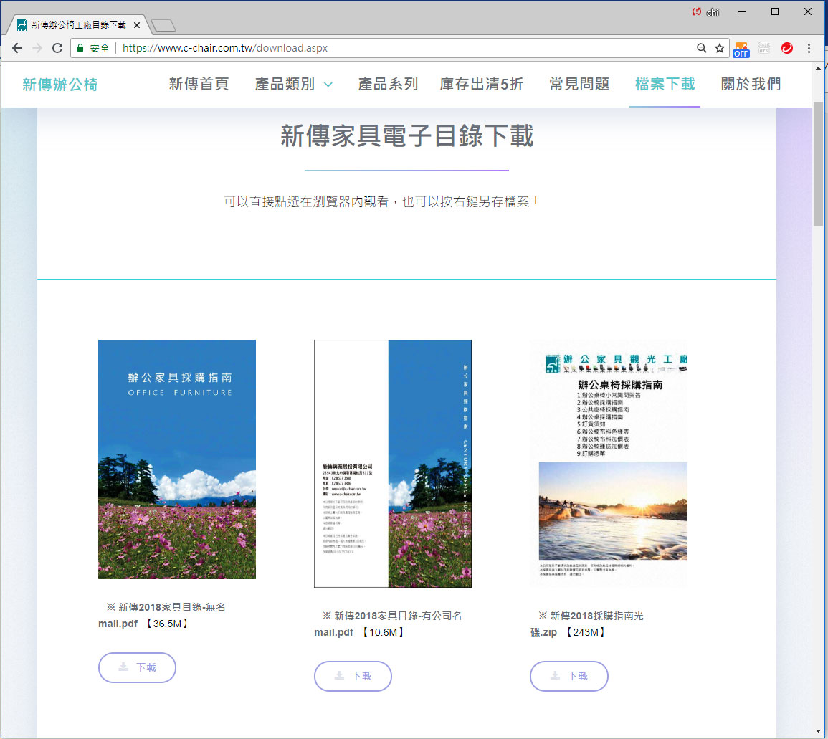This screenshot has width=828, height=739.
Task: Toggle the forward navigation arrow
Action: (x=37, y=48)
